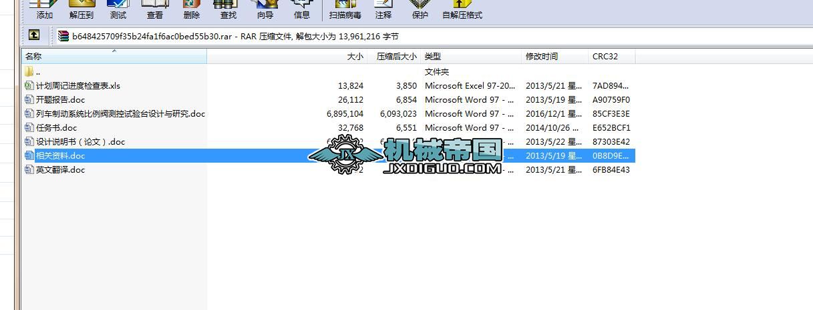Click the packed size value 6,854
The image size is (813, 310).
click(x=406, y=99)
